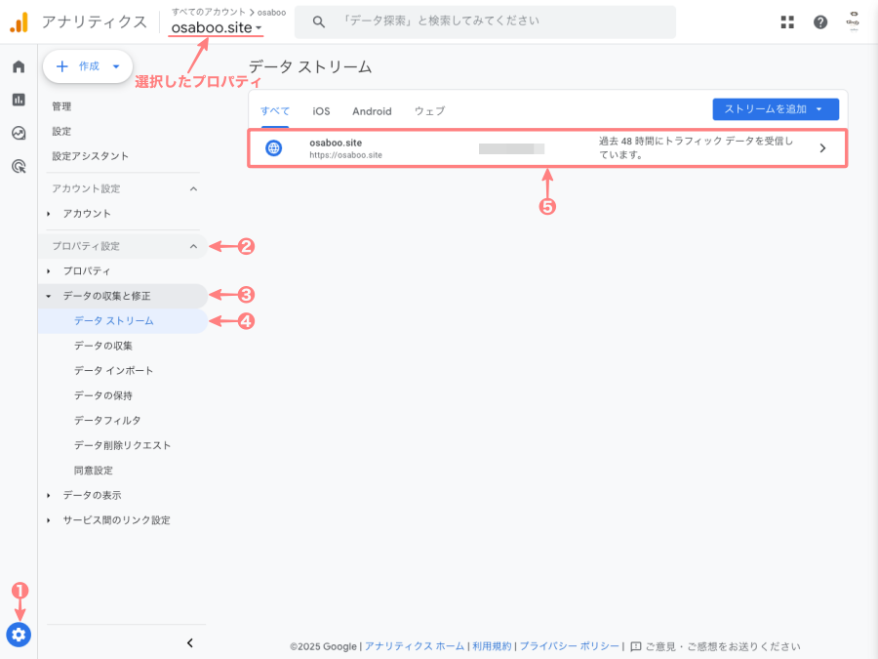The height and width of the screenshot is (659, 878).
Task: Open プライバシー ポリシー footer link
Action: pos(570,646)
